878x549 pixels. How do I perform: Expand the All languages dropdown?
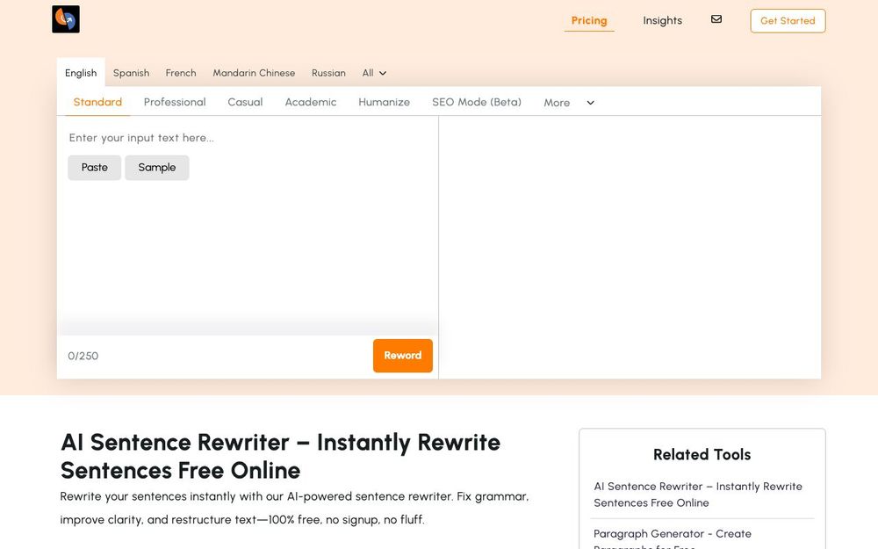click(373, 73)
